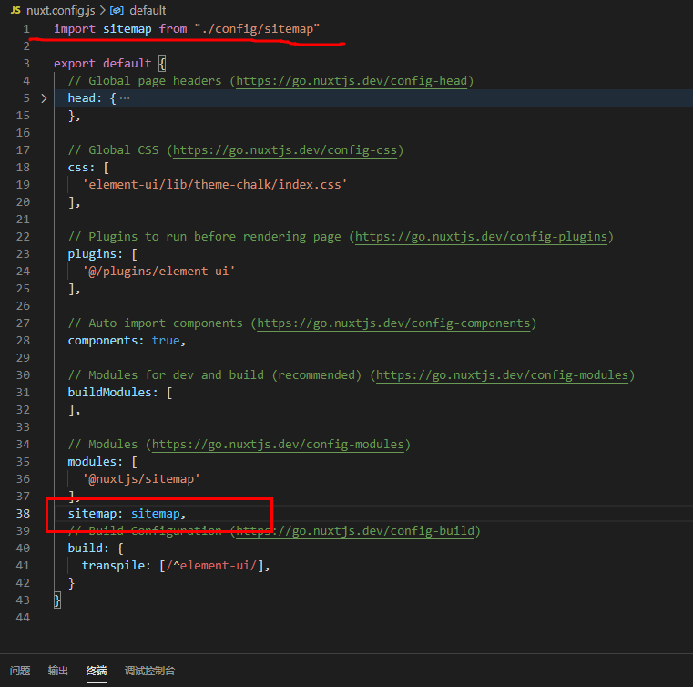Screen dimensions: 693x687
Task: Open the config-css documentation link
Action: pos(285,150)
